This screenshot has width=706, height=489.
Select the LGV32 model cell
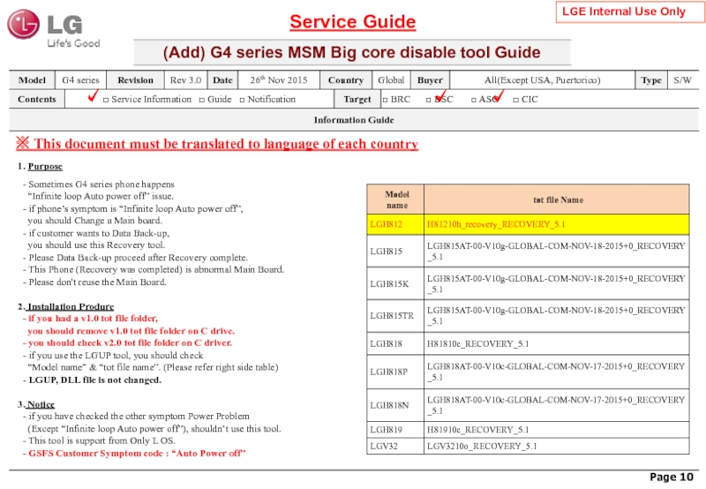(395, 447)
